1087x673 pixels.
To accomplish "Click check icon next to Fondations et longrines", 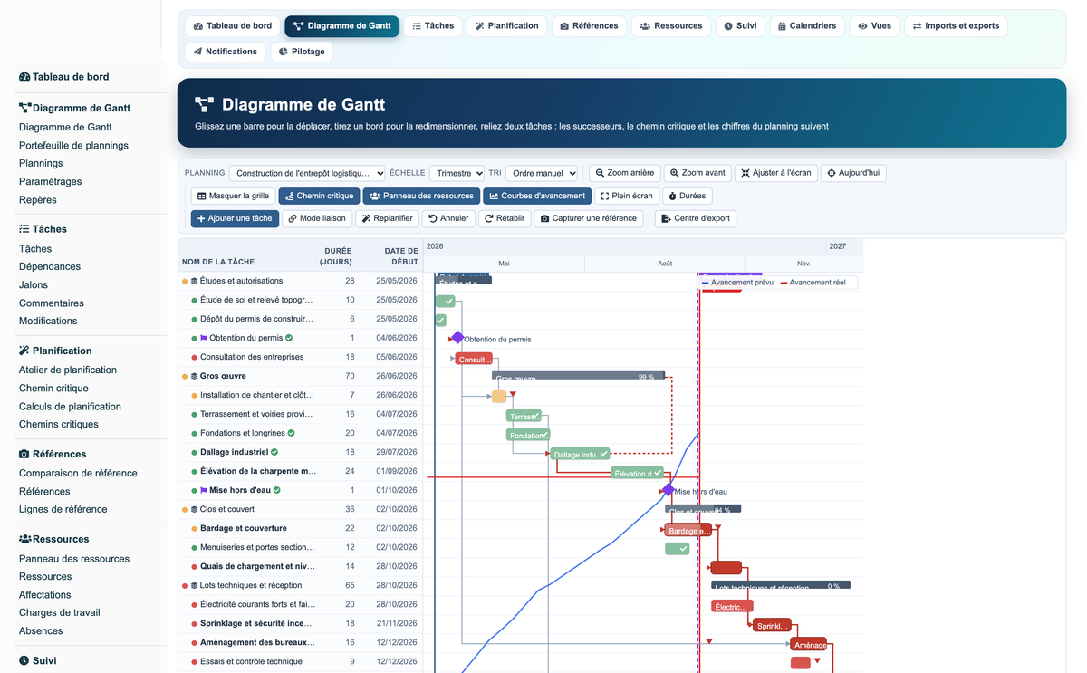I will pos(291,433).
